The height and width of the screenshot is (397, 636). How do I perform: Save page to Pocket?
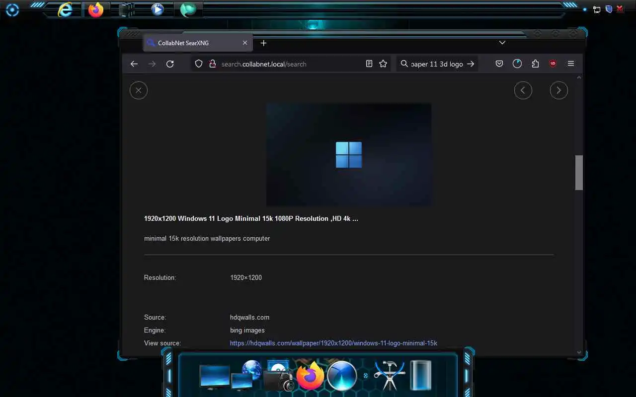point(499,64)
